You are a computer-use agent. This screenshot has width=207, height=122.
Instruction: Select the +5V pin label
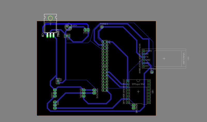tap(147, 63)
